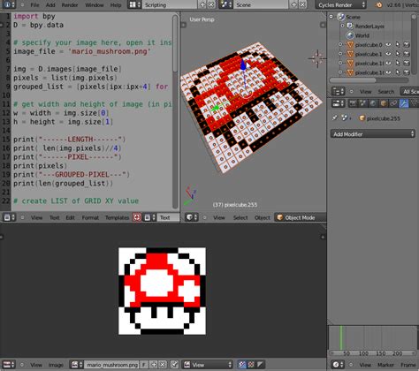Select World in the outliner
The height and width of the screenshot is (371, 419).
pyautogui.click(x=362, y=35)
